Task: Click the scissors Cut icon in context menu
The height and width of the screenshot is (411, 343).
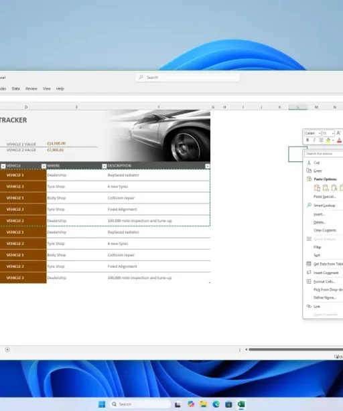Action: 309,163
